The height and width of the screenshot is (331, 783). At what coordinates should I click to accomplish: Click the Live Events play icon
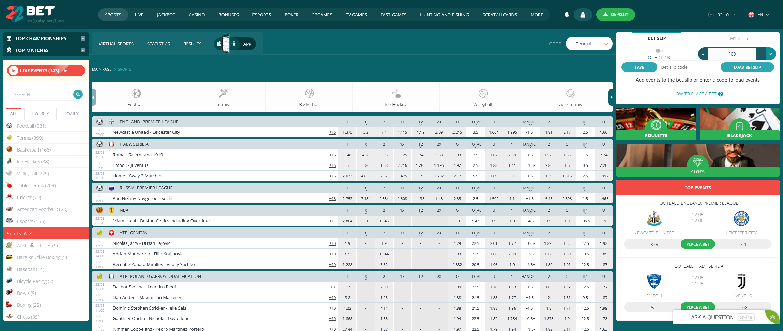tap(13, 70)
